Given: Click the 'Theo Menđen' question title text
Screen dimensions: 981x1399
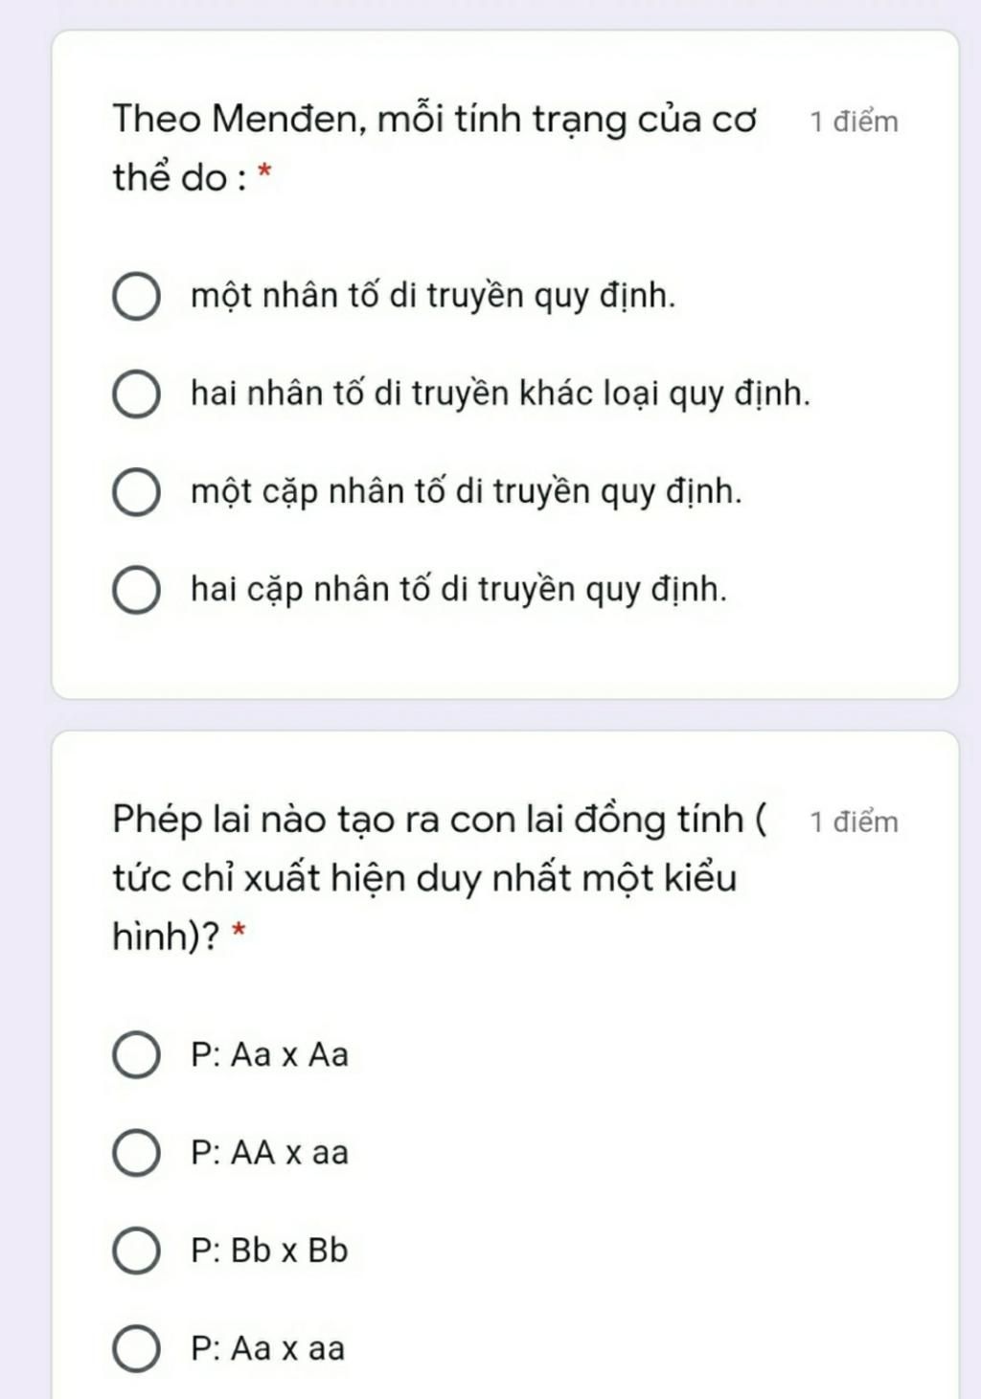Looking at the screenshot, I should coord(435,148).
